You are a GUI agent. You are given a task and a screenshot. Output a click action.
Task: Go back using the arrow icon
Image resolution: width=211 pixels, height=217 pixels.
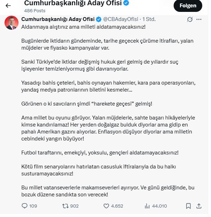(x=8, y=6)
